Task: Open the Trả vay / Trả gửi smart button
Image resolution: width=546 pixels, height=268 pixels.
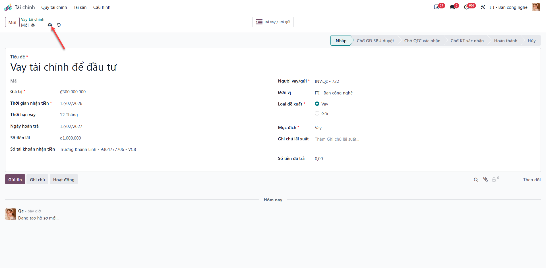Action: coord(273,22)
